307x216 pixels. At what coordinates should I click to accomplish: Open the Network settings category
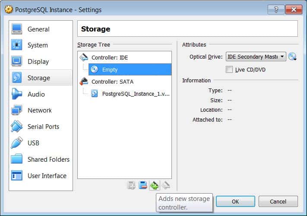point(41,110)
